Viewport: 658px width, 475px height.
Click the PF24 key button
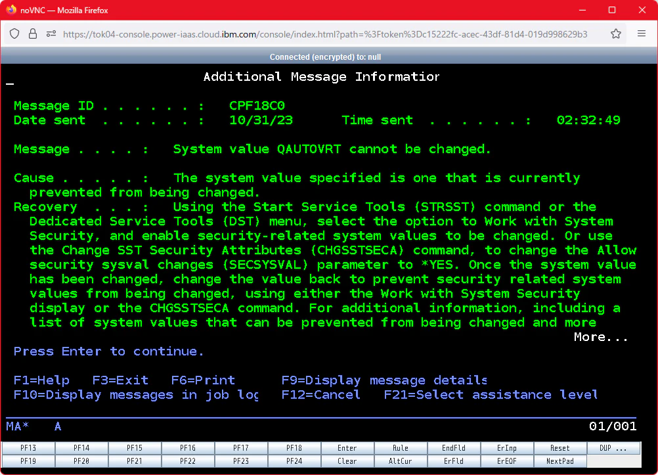(x=294, y=461)
